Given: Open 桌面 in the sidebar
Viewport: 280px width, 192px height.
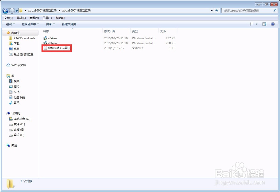Looking at the screenshot, I should (x=14, y=49).
